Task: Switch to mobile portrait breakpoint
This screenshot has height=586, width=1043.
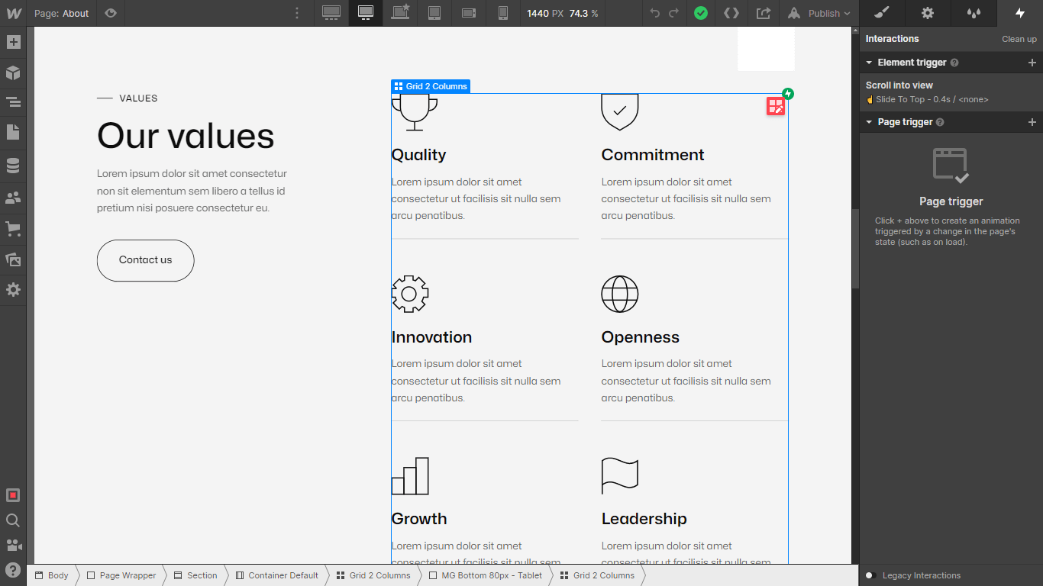Action: click(x=503, y=13)
